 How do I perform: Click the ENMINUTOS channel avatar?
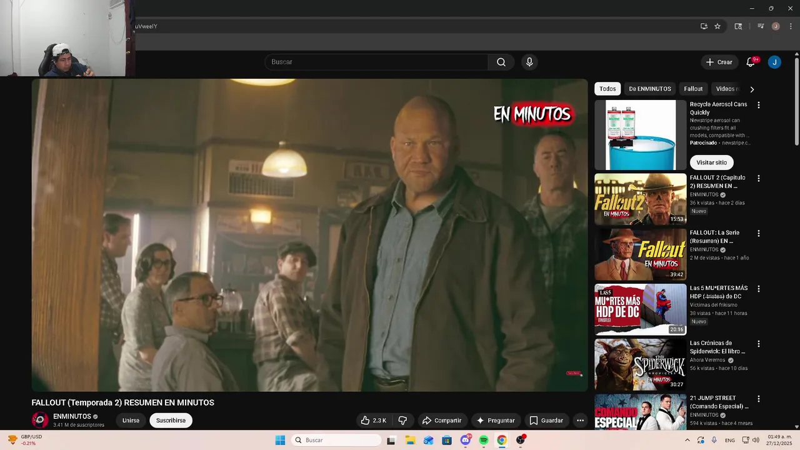tap(40, 420)
